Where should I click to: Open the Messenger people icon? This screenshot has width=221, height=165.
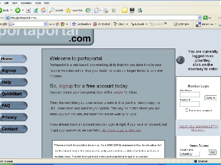tap(140, 10)
